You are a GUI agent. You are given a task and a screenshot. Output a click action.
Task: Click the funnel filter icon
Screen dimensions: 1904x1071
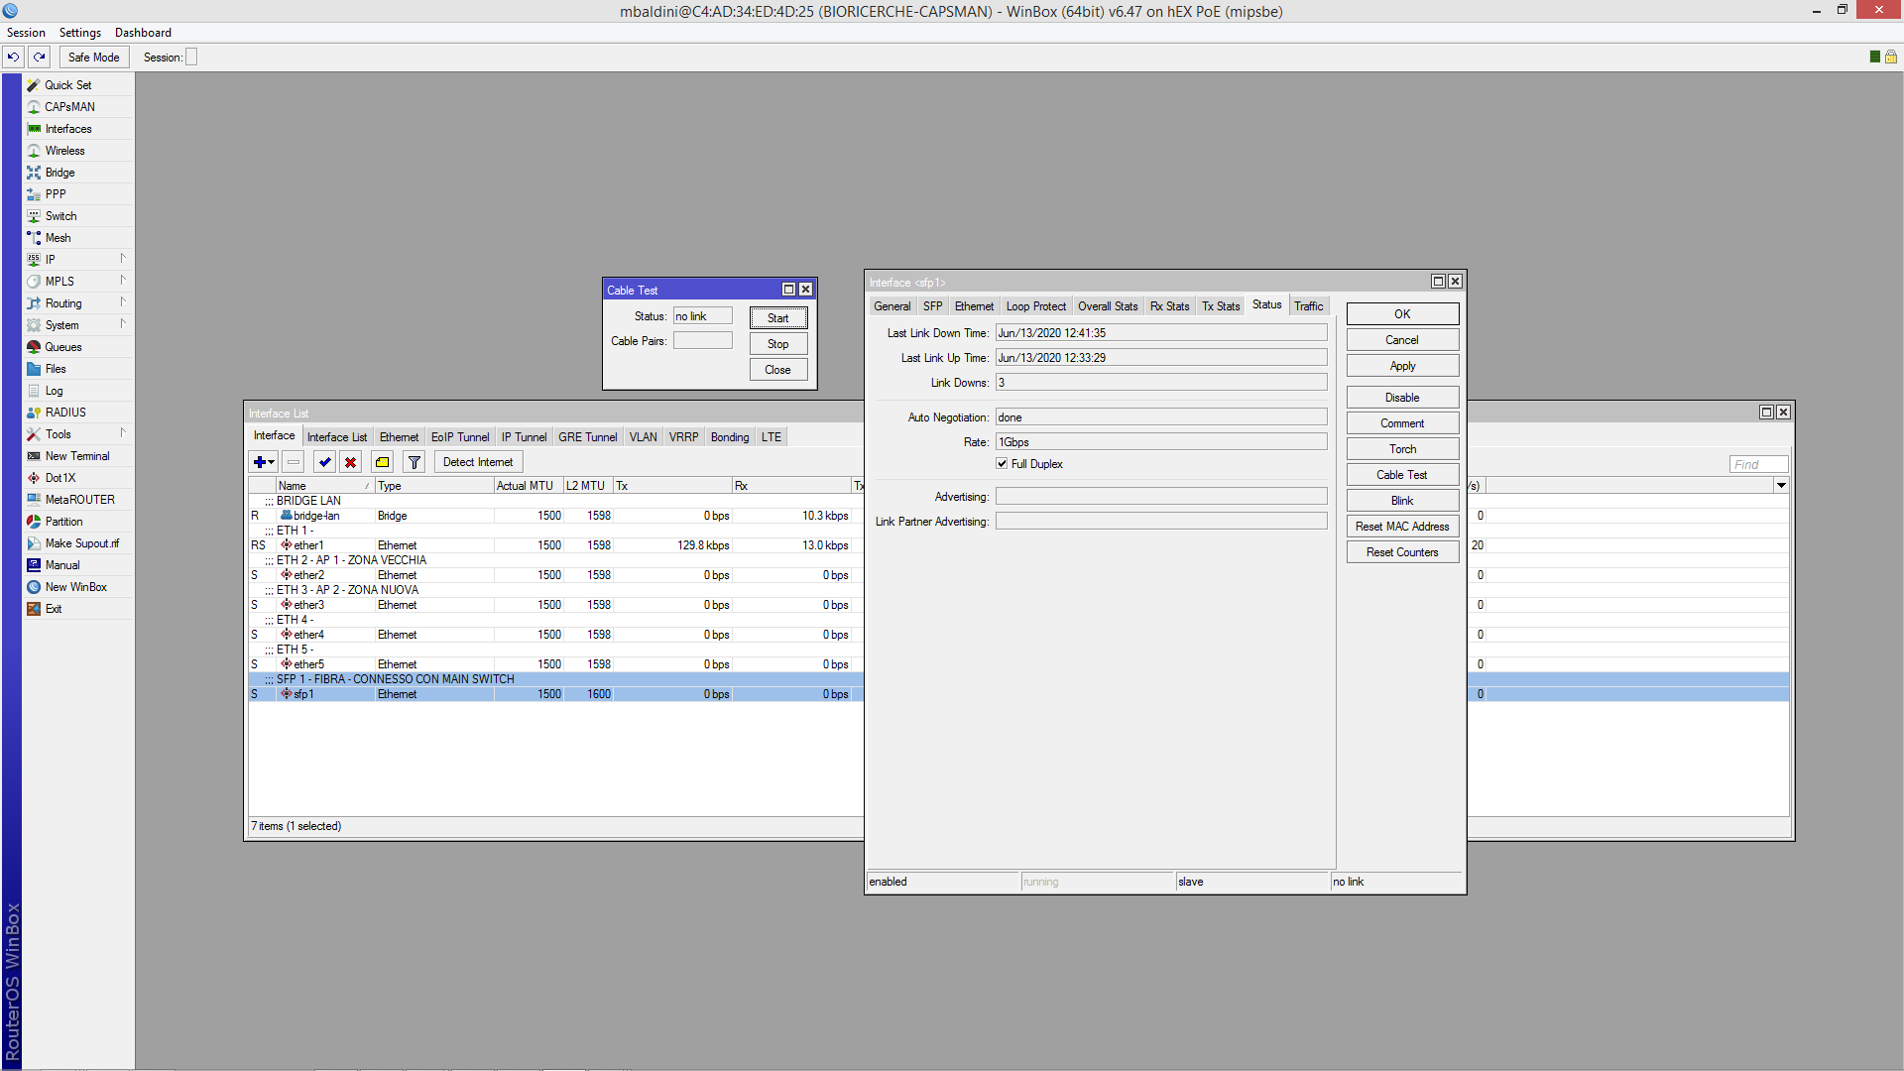415,462
